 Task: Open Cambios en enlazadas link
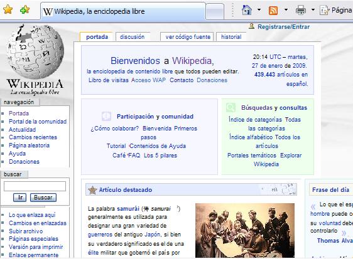pos(38,223)
